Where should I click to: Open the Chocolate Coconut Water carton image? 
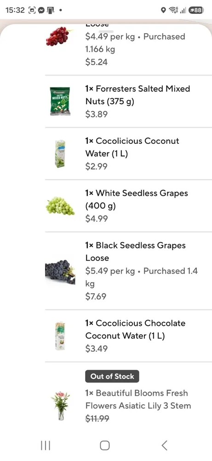(x=60, y=336)
